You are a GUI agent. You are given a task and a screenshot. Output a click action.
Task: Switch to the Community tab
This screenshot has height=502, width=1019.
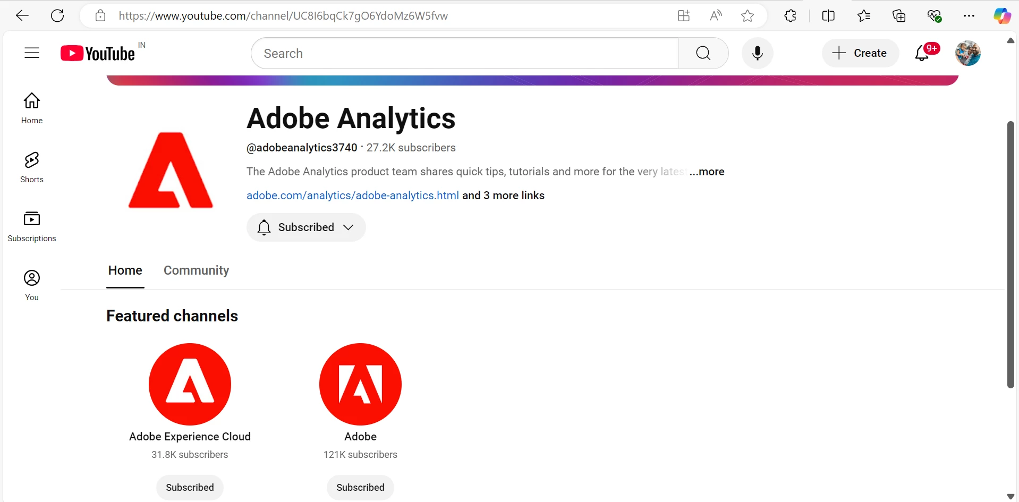pyautogui.click(x=196, y=270)
